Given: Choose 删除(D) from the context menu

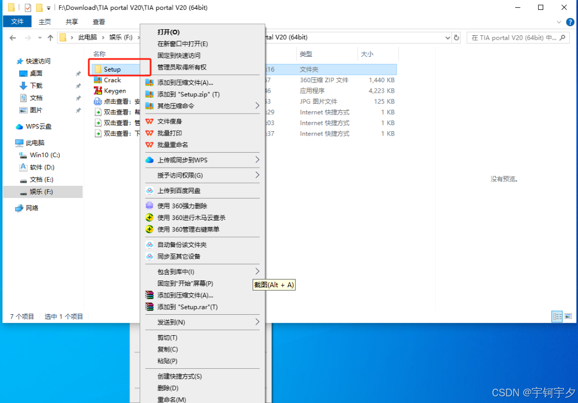Looking at the screenshot, I should coord(168,388).
